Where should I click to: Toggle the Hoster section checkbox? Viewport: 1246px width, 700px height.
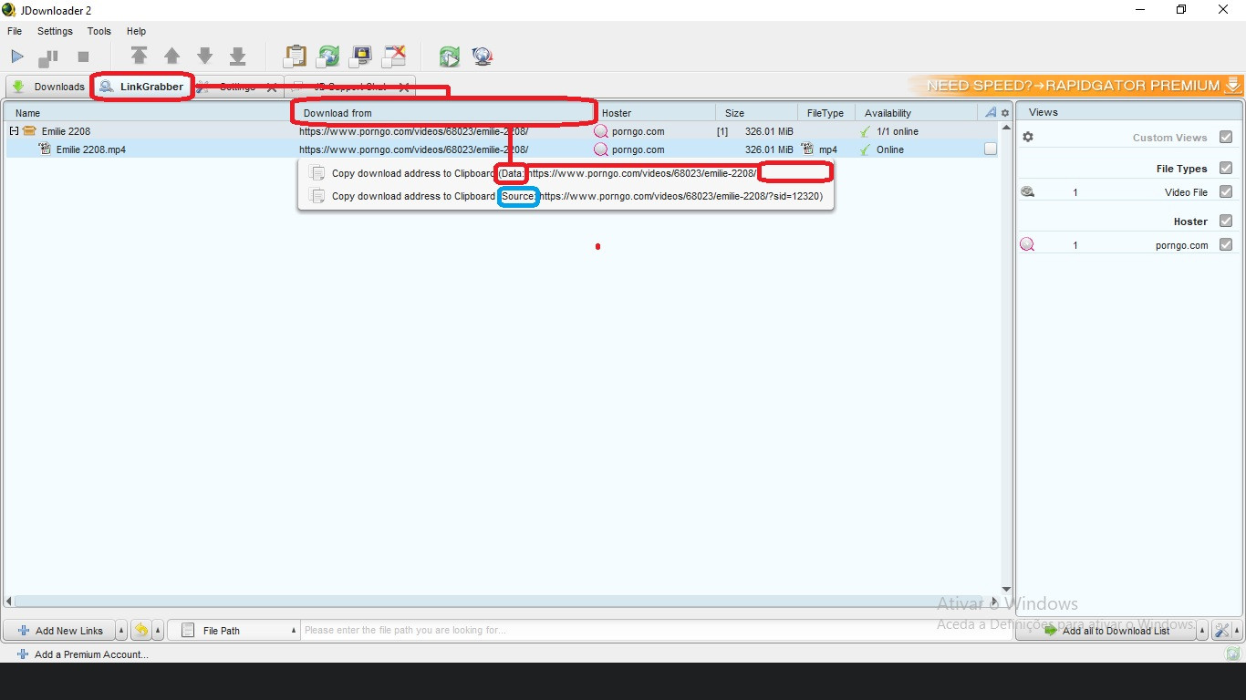point(1226,221)
